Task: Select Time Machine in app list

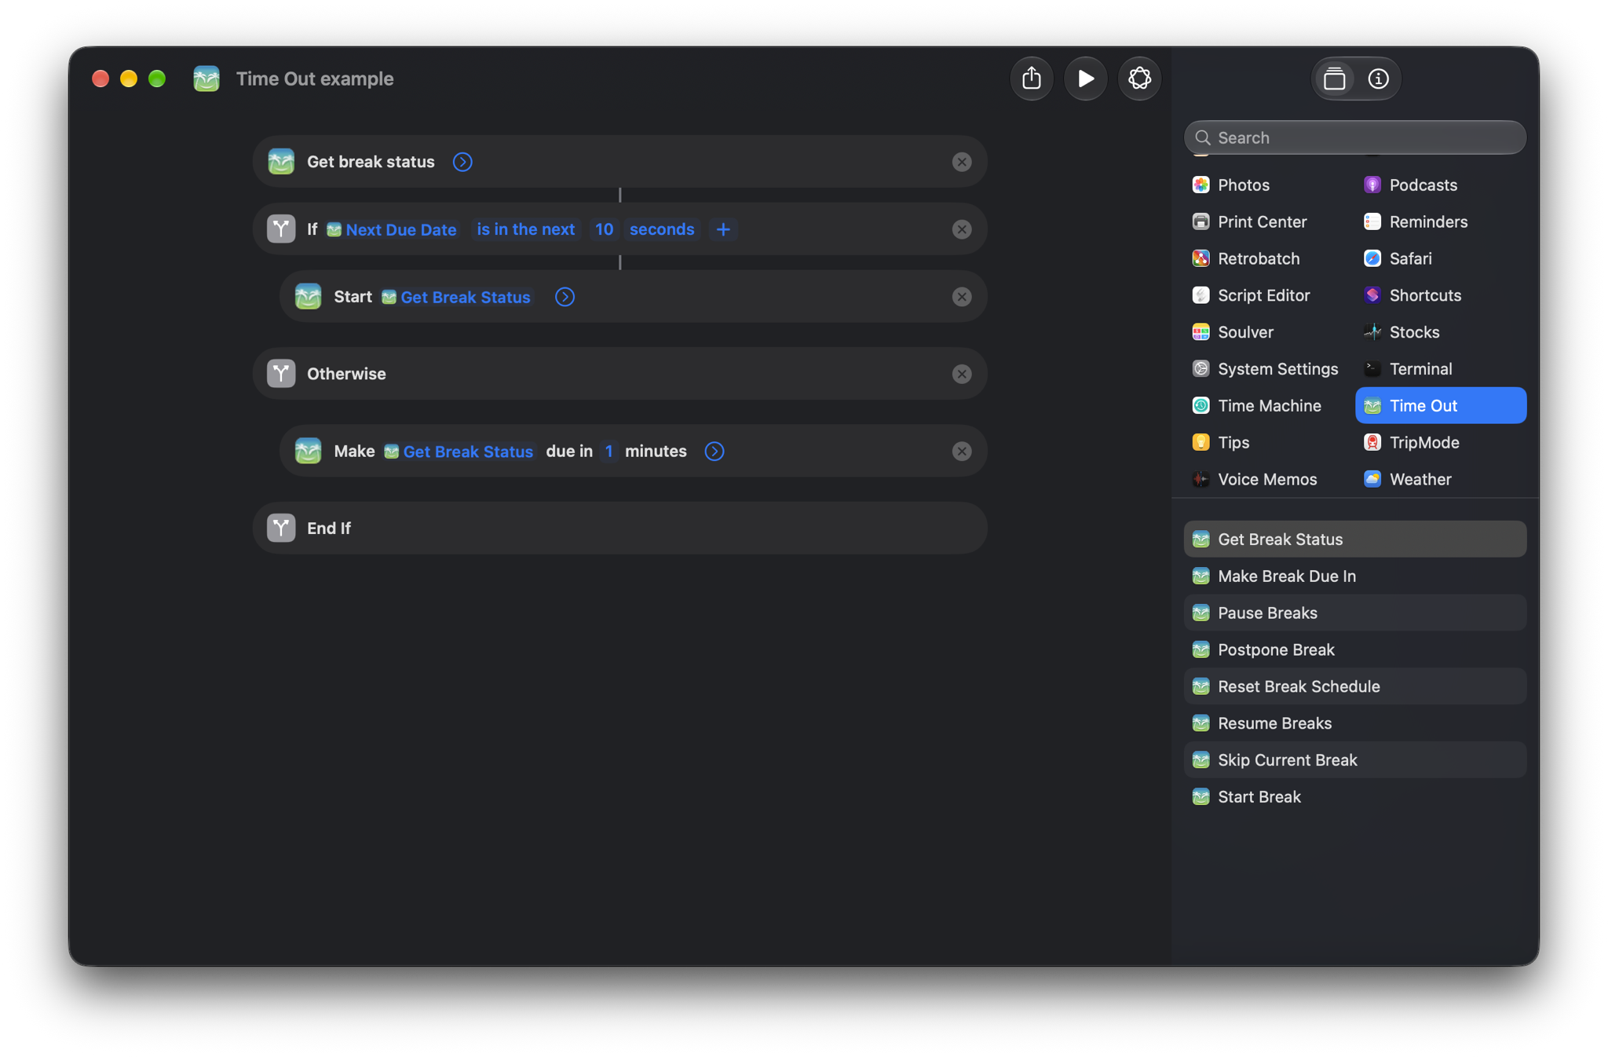Action: (x=1269, y=406)
